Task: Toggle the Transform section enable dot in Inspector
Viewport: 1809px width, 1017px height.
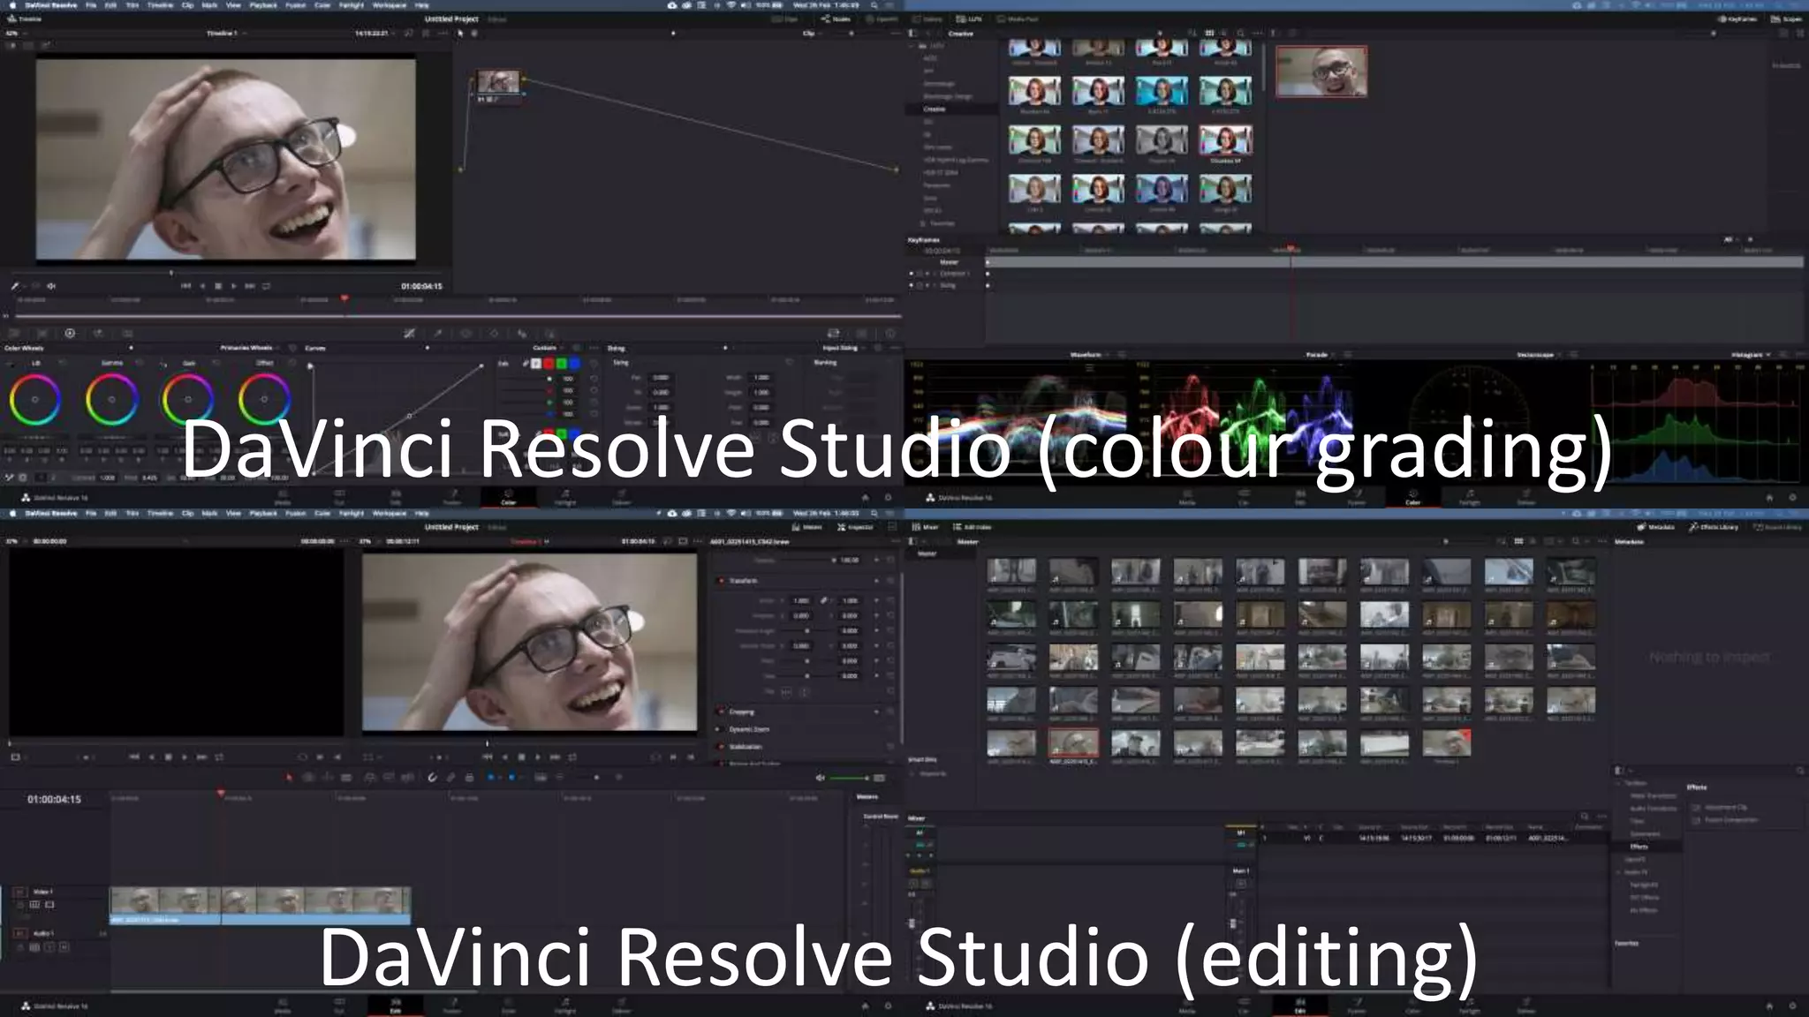Action: point(721,581)
